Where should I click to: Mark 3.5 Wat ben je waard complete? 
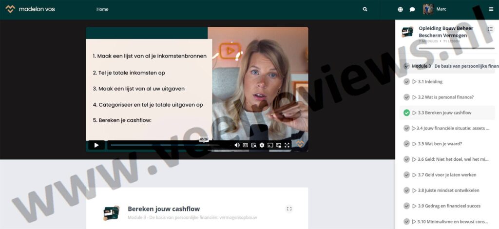coord(406,144)
